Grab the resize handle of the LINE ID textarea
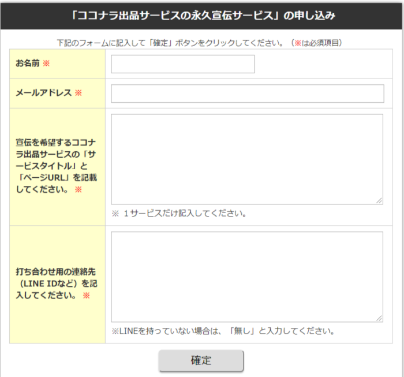Screen dimensions: 404x377 click(379, 318)
